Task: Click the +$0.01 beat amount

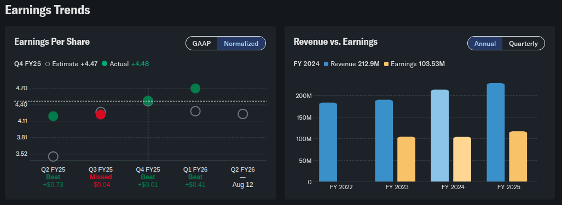Action: (148, 185)
